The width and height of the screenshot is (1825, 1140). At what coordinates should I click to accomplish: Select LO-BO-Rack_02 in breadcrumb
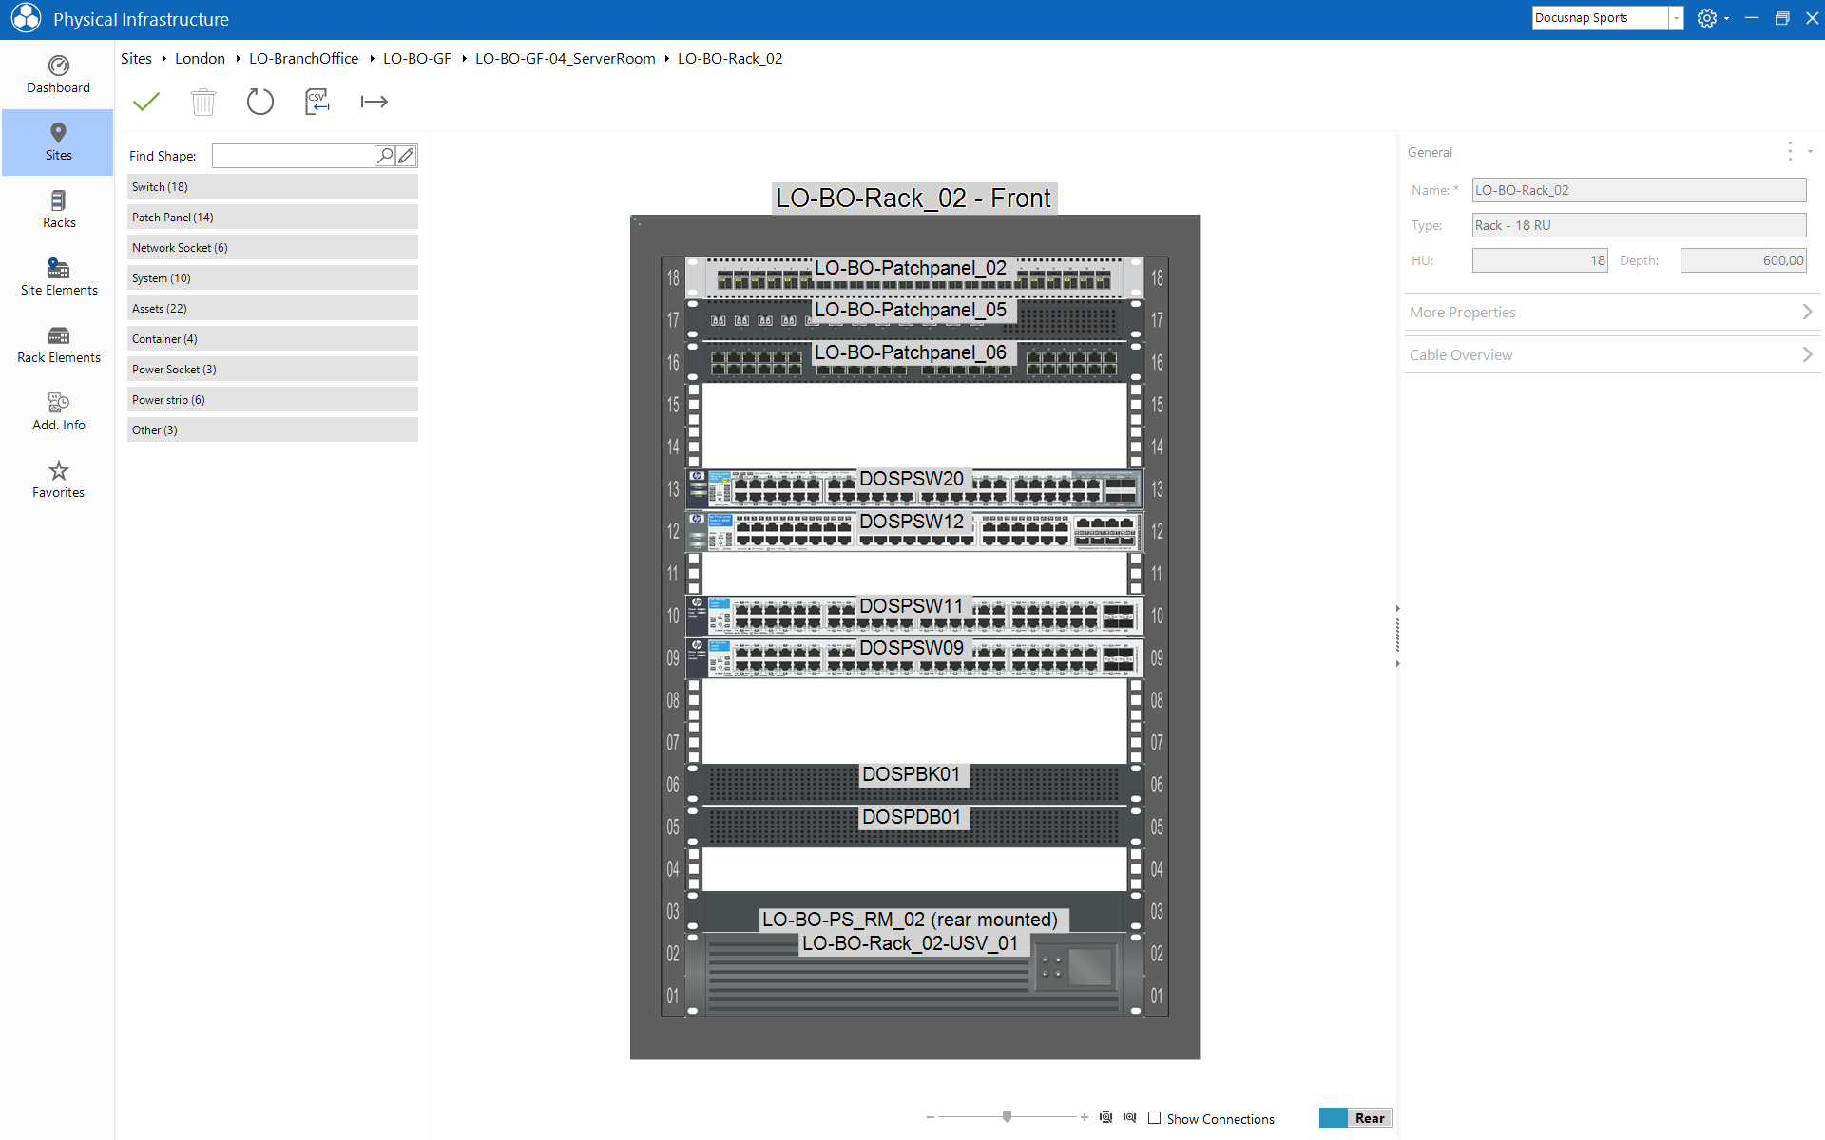point(730,59)
